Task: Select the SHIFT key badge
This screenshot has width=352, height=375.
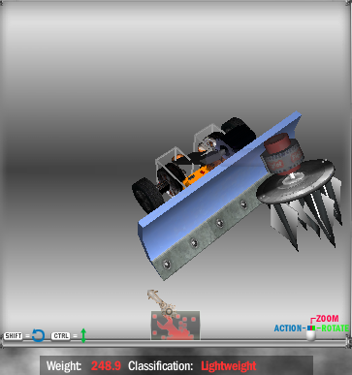Action: [x=14, y=336]
